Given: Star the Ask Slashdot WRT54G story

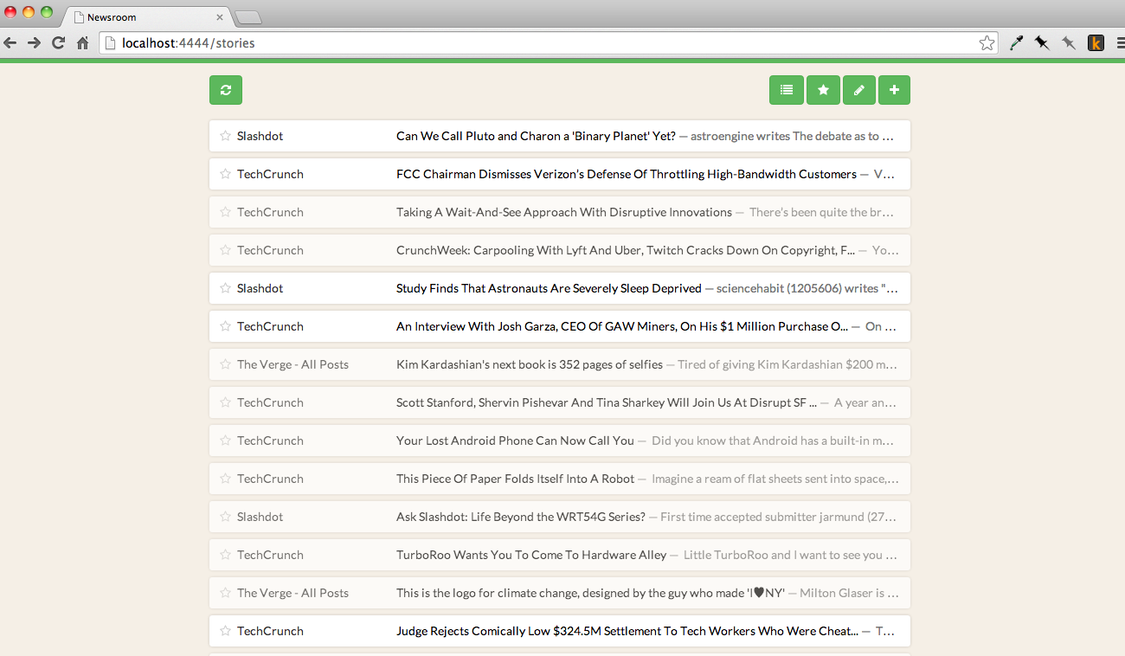Looking at the screenshot, I should [x=225, y=517].
